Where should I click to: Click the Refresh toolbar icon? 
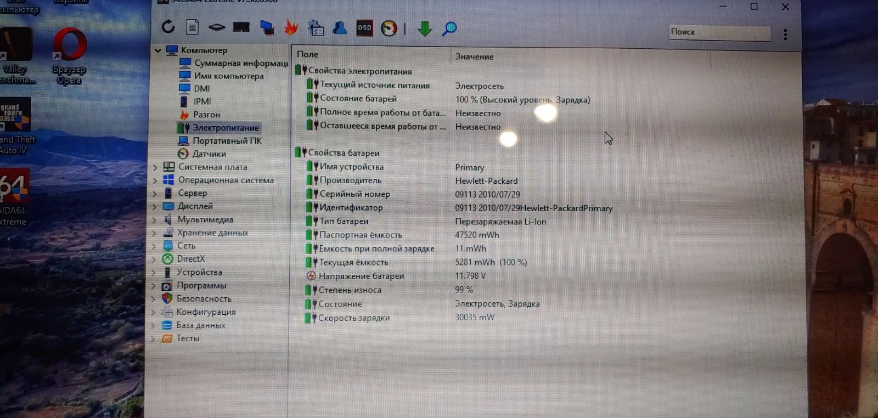click(168, 26)
